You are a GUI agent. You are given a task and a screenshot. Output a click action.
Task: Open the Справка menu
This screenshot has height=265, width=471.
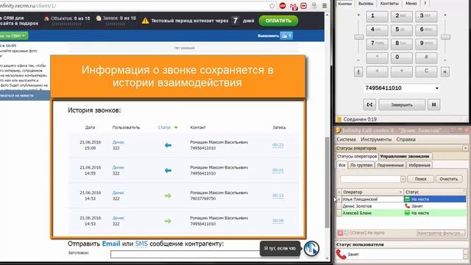click(406, 139)
